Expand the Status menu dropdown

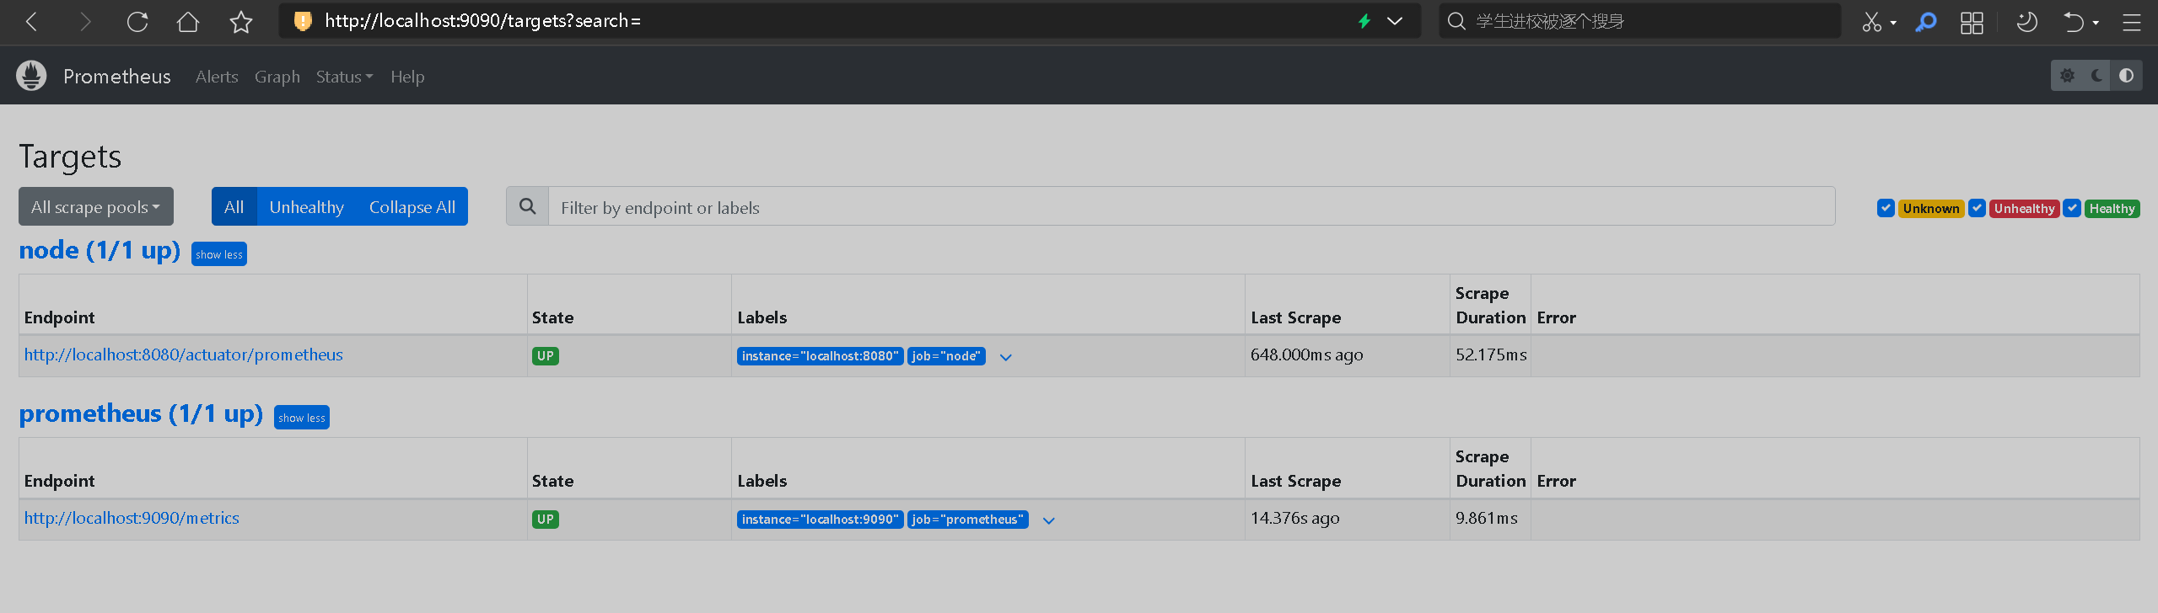tap(344, 77)
